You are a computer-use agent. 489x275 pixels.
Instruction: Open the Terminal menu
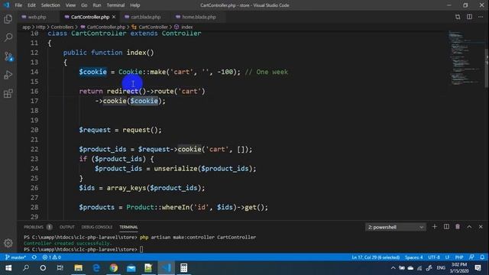115,5
